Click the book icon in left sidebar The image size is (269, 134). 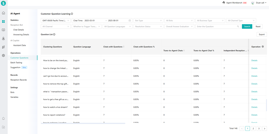tap(3, 30)
